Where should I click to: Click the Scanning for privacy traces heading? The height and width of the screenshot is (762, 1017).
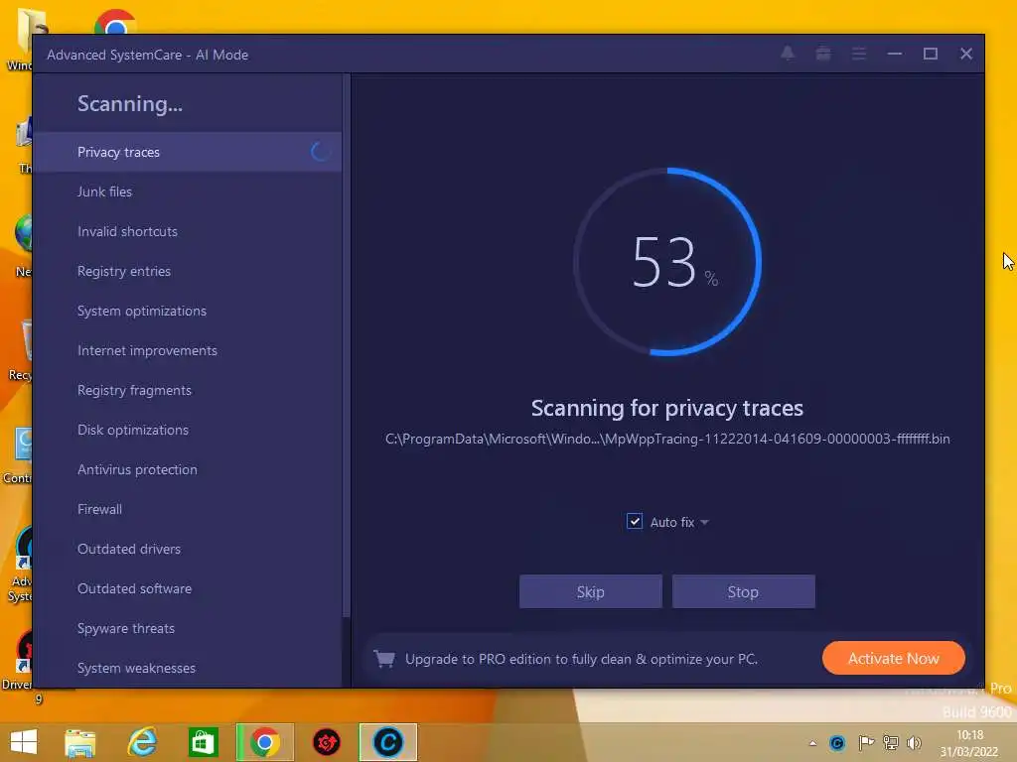[667, 408]
